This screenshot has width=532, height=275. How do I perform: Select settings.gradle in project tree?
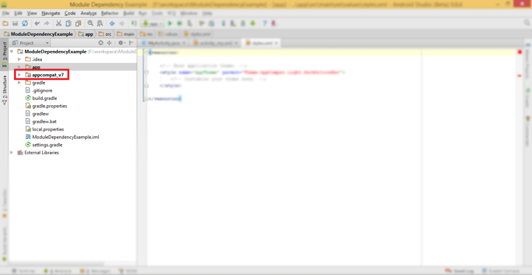click(x=47, y=145)
